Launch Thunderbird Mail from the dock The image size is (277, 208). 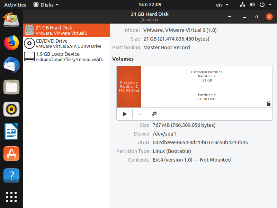coord(11,65)
